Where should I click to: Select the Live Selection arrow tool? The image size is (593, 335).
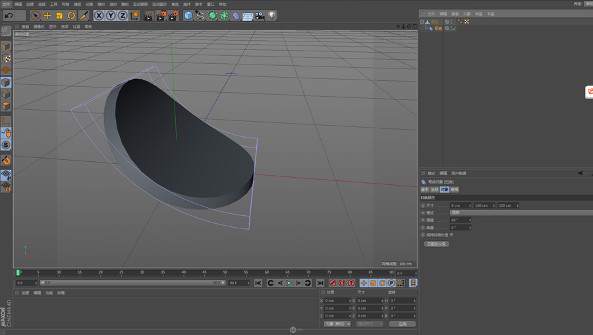[36, 16]
